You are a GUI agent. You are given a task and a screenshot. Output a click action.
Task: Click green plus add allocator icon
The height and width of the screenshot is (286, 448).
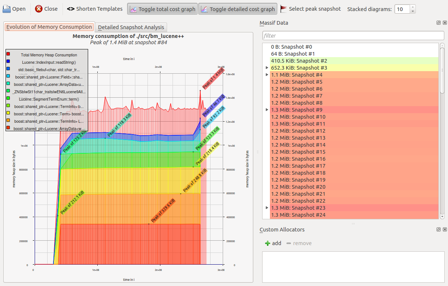[268, 243]
